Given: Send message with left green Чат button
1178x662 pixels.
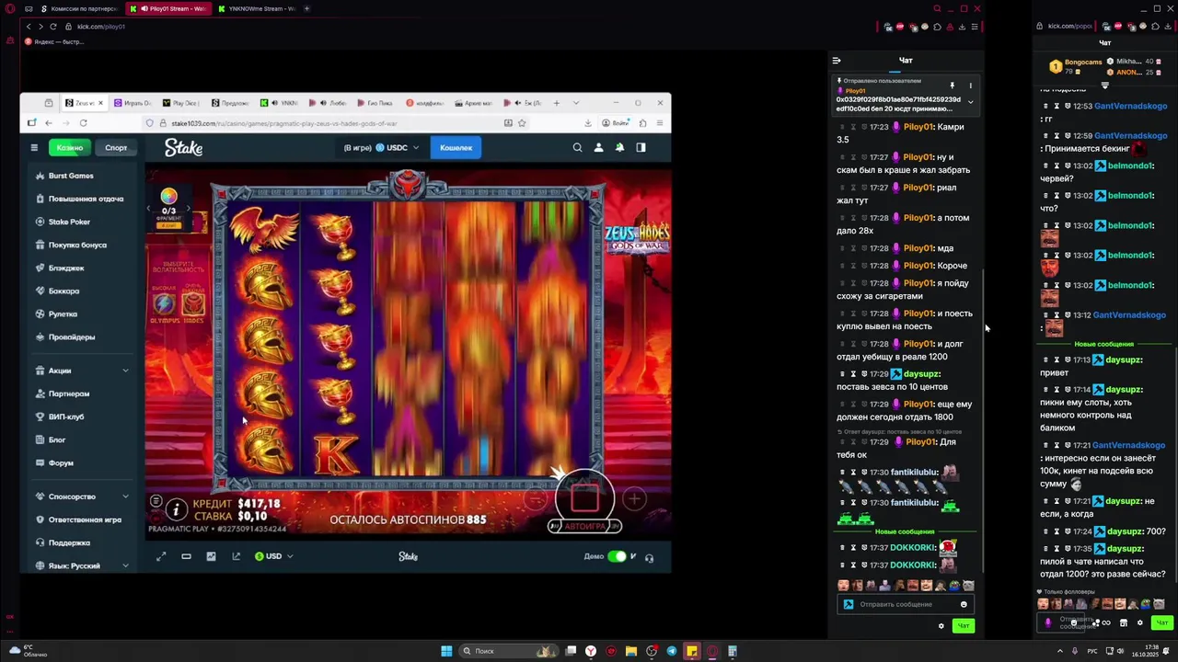Looking at the screenshot, I should tap(963, 626).
